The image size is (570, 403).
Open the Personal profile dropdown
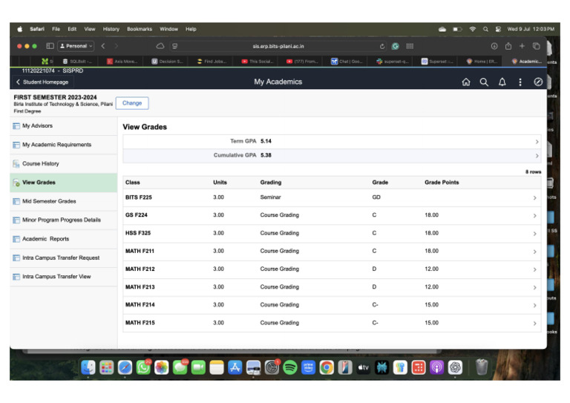coord(76,46)
